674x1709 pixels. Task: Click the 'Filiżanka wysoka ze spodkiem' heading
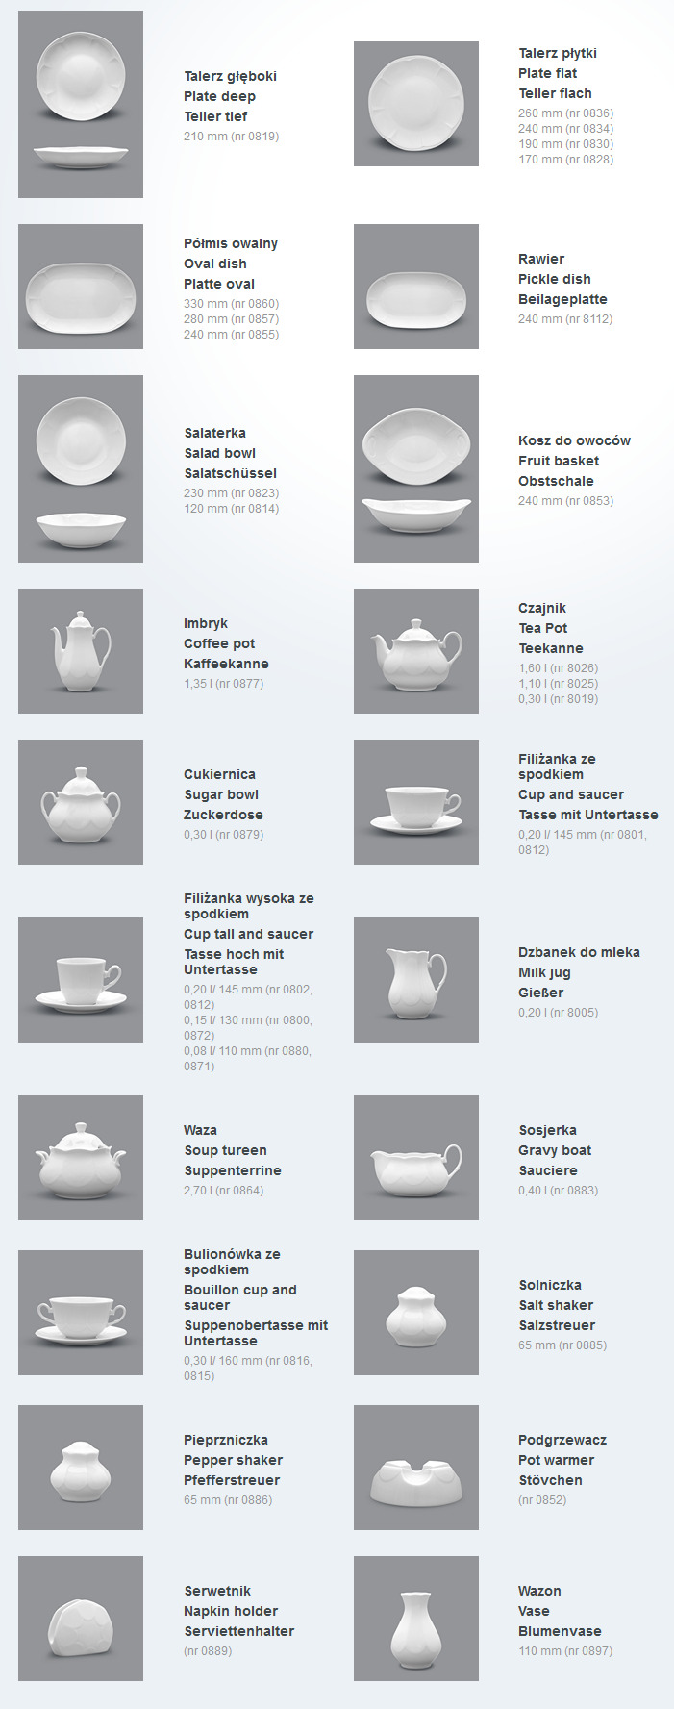tap(249, 906)
